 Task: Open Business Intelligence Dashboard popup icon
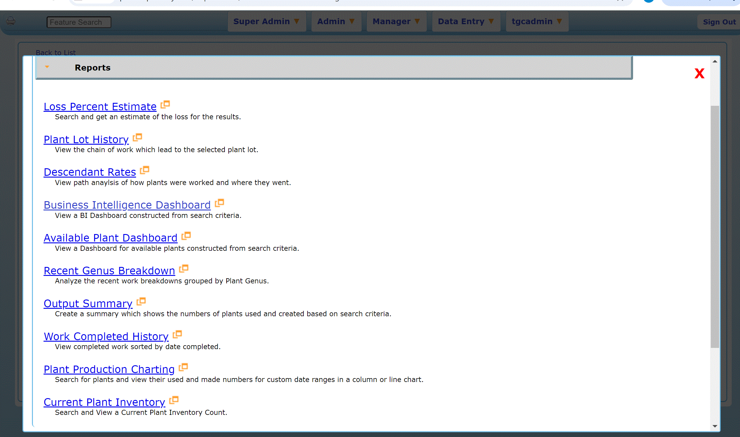[x=219, y=203]
